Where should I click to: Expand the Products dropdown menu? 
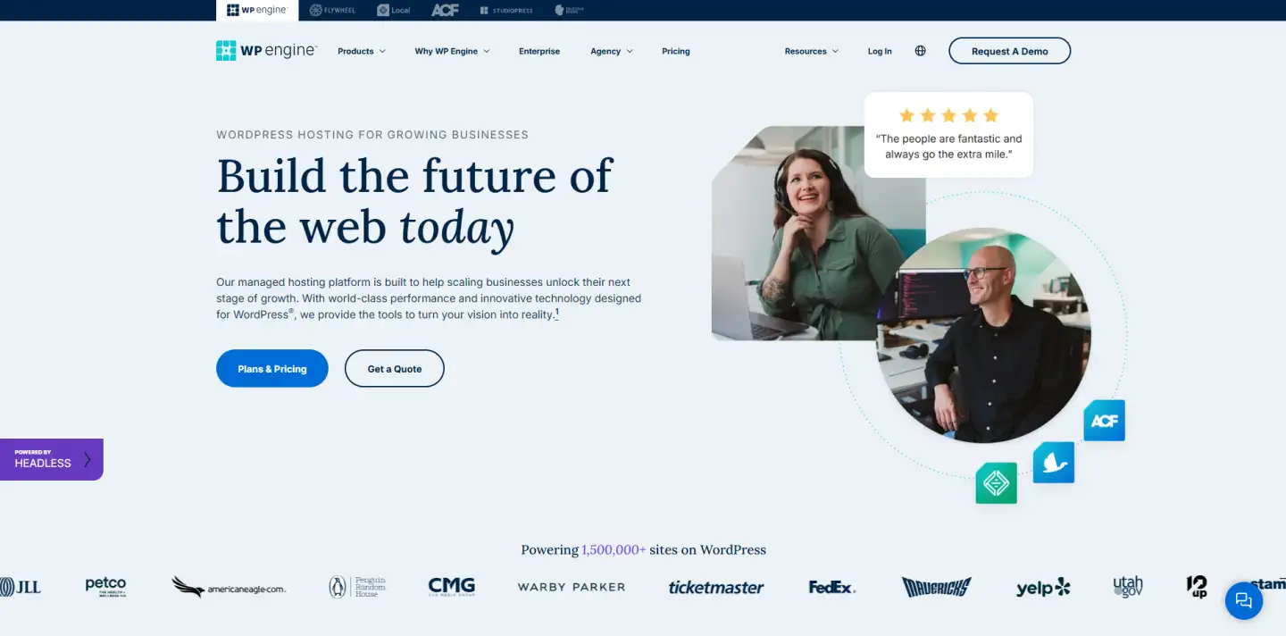pos(362,51)
